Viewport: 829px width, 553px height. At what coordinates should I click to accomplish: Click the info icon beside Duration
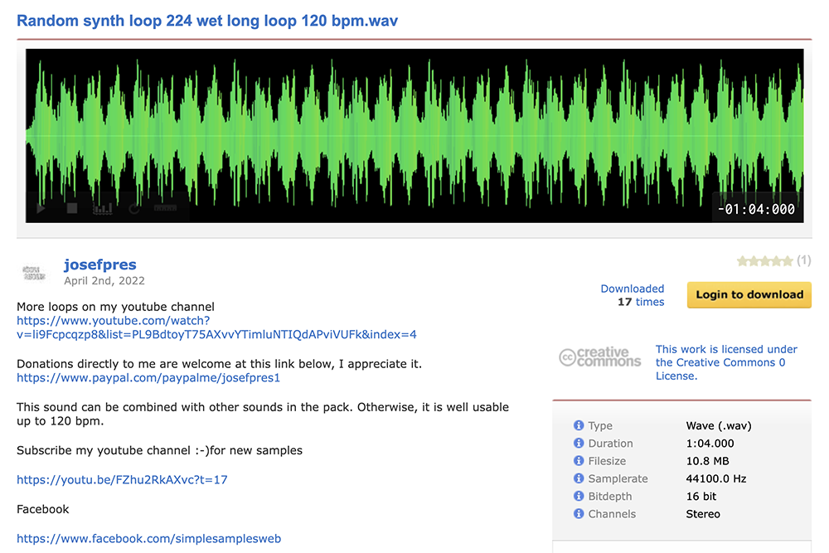point(579,443)
